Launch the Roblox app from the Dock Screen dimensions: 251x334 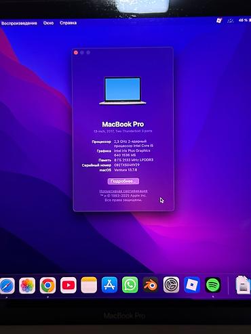(192, 285)
